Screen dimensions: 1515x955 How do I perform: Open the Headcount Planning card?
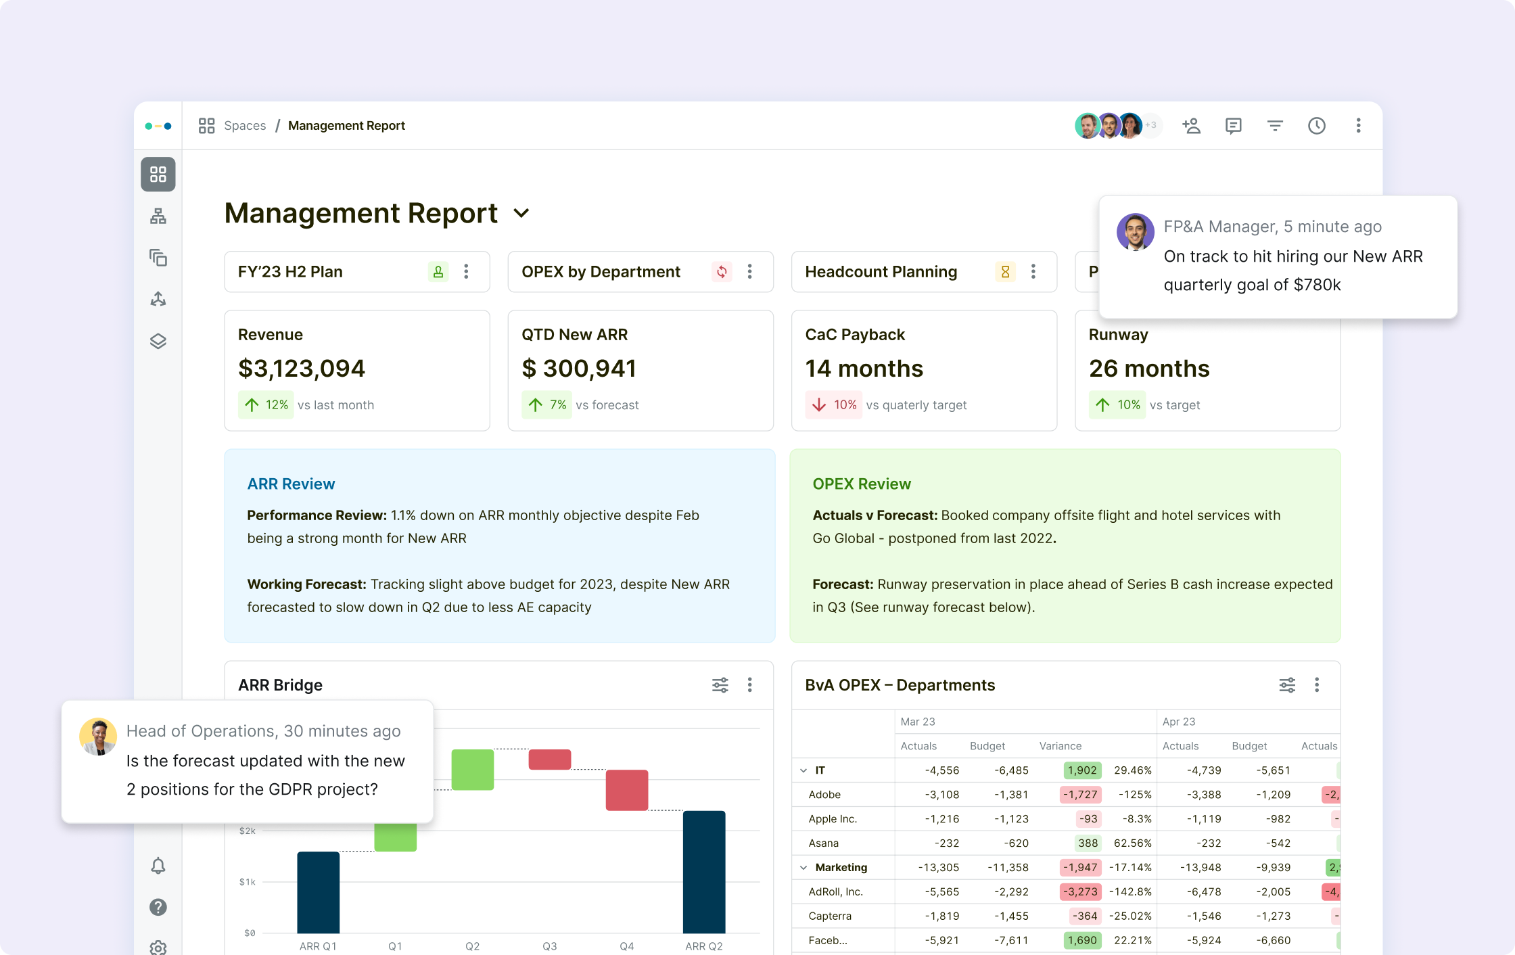click(x=881, y=272)
